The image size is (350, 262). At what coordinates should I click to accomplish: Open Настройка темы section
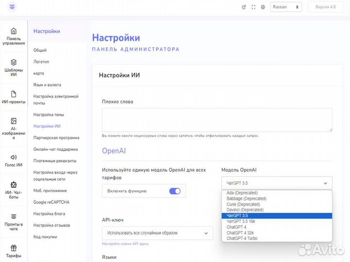[49, 115]
